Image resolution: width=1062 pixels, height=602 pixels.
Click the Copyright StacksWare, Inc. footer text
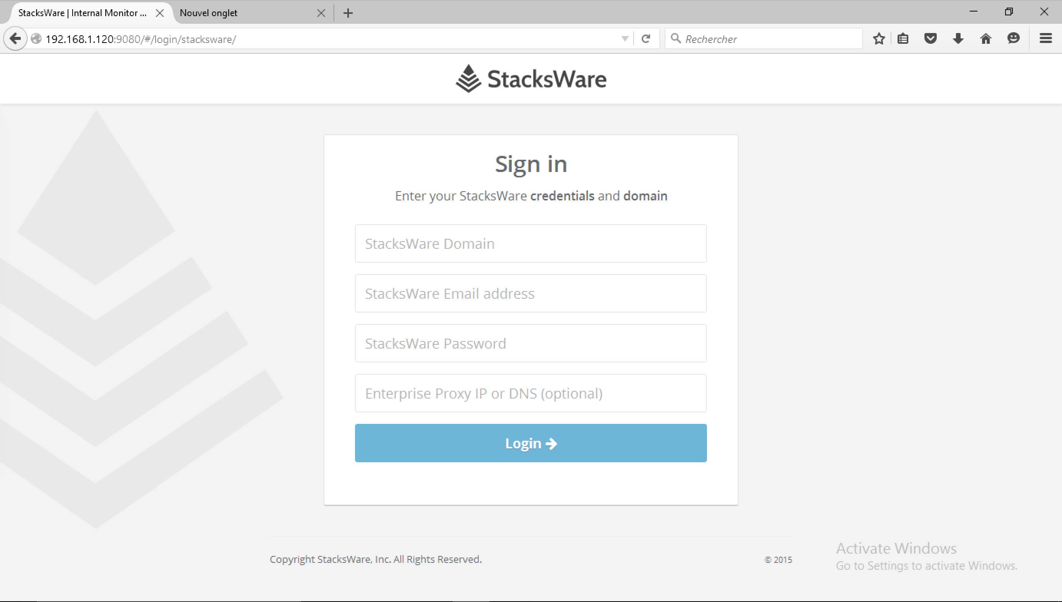[376, 559]
